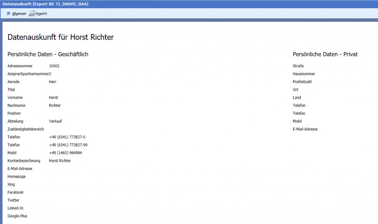The width and height of the screenshot is (378, 224).
Task: Select the Nachname value Richter
Action: tap(55, 106)
